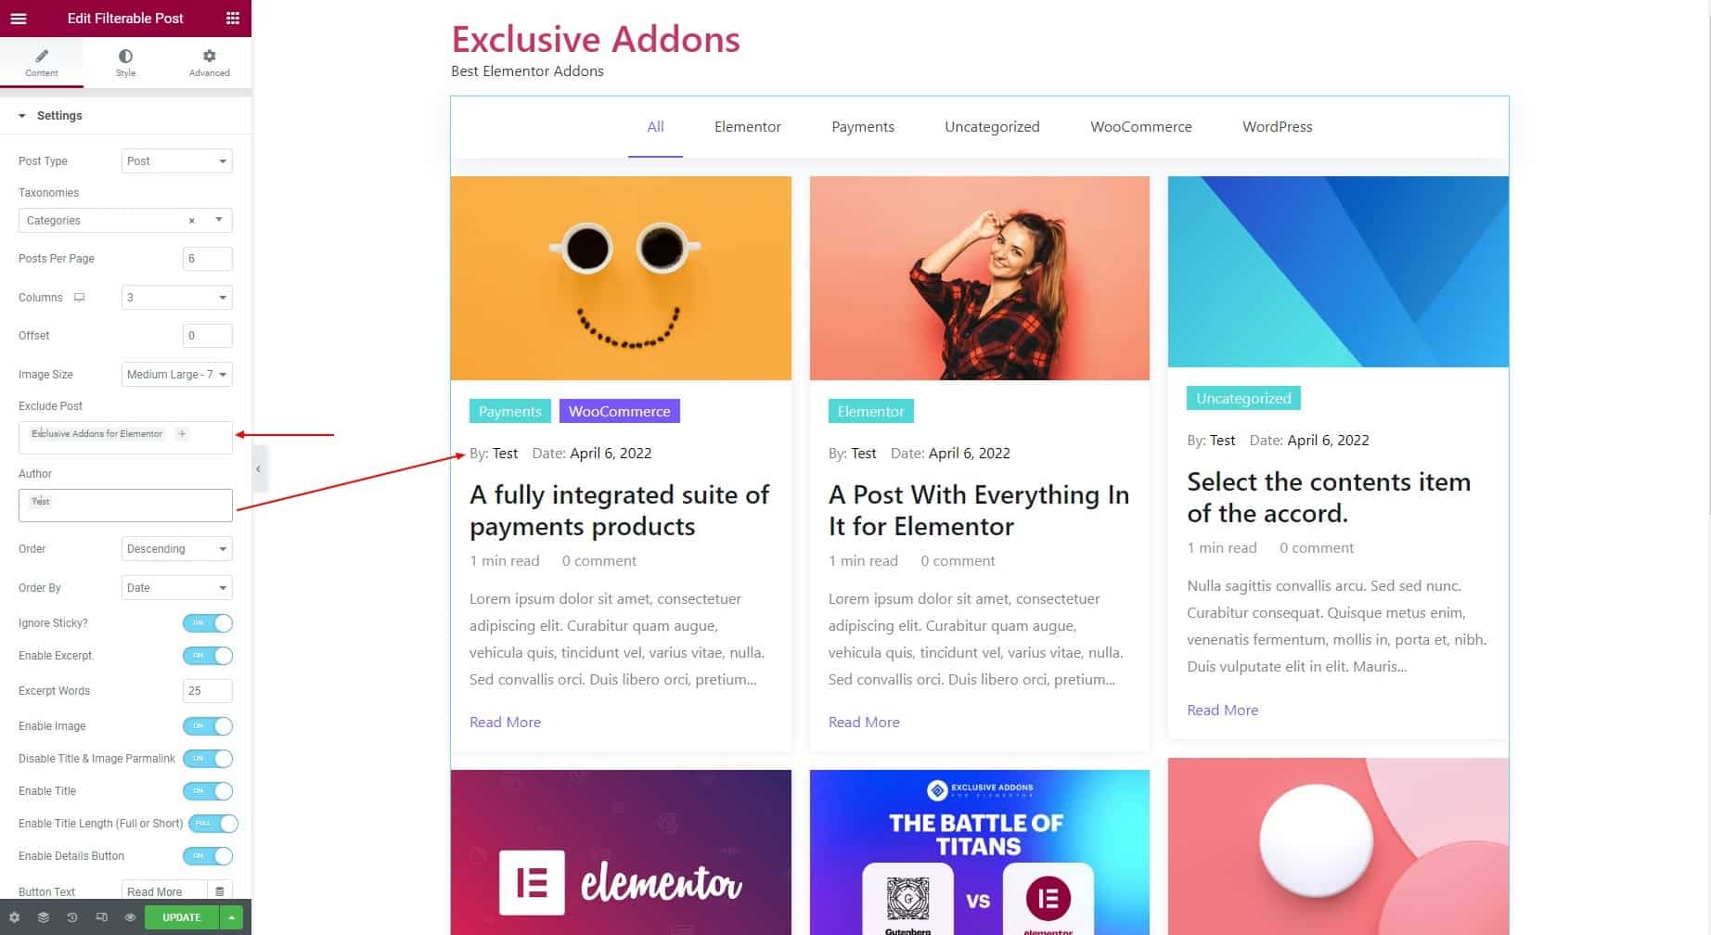Viewport: 1711px width, 935px height.
Task: Open the widgets grid panel icon
Action: (x=233, y=18)
